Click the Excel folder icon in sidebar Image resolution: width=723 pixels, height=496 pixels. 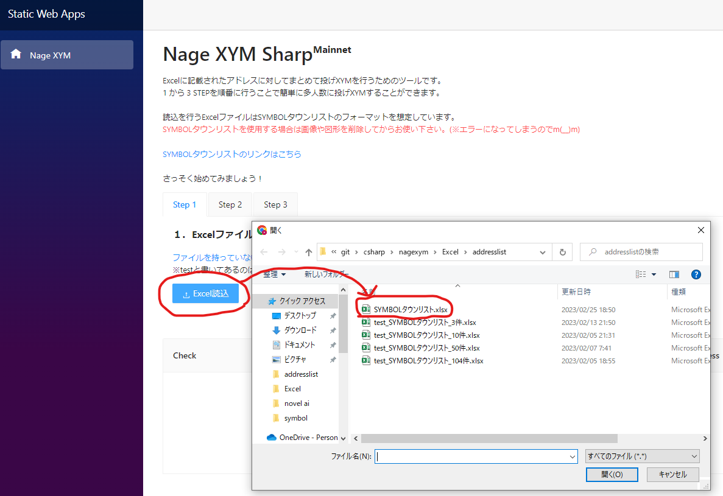[276, 389]
